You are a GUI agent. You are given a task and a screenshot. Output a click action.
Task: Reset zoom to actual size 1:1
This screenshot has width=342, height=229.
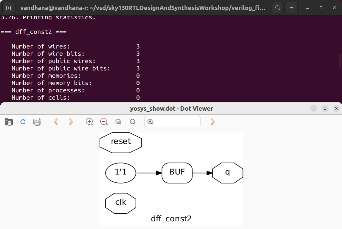[x=133, y=122]
